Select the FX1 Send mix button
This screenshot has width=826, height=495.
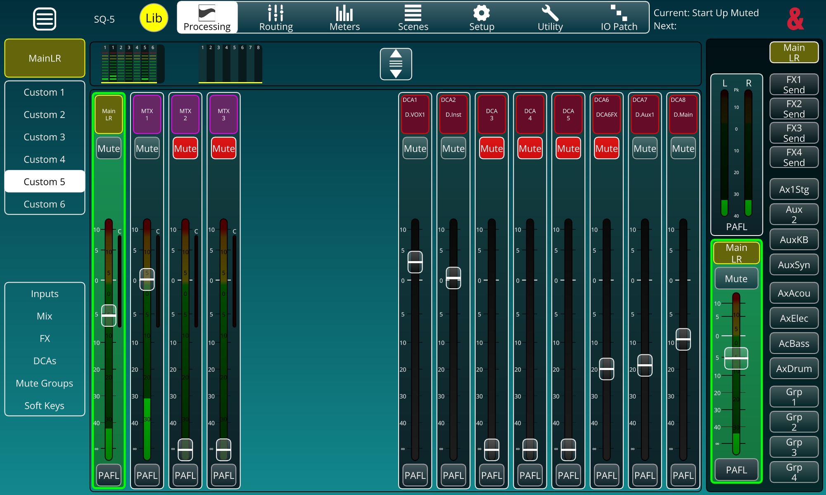click(793, 85)
